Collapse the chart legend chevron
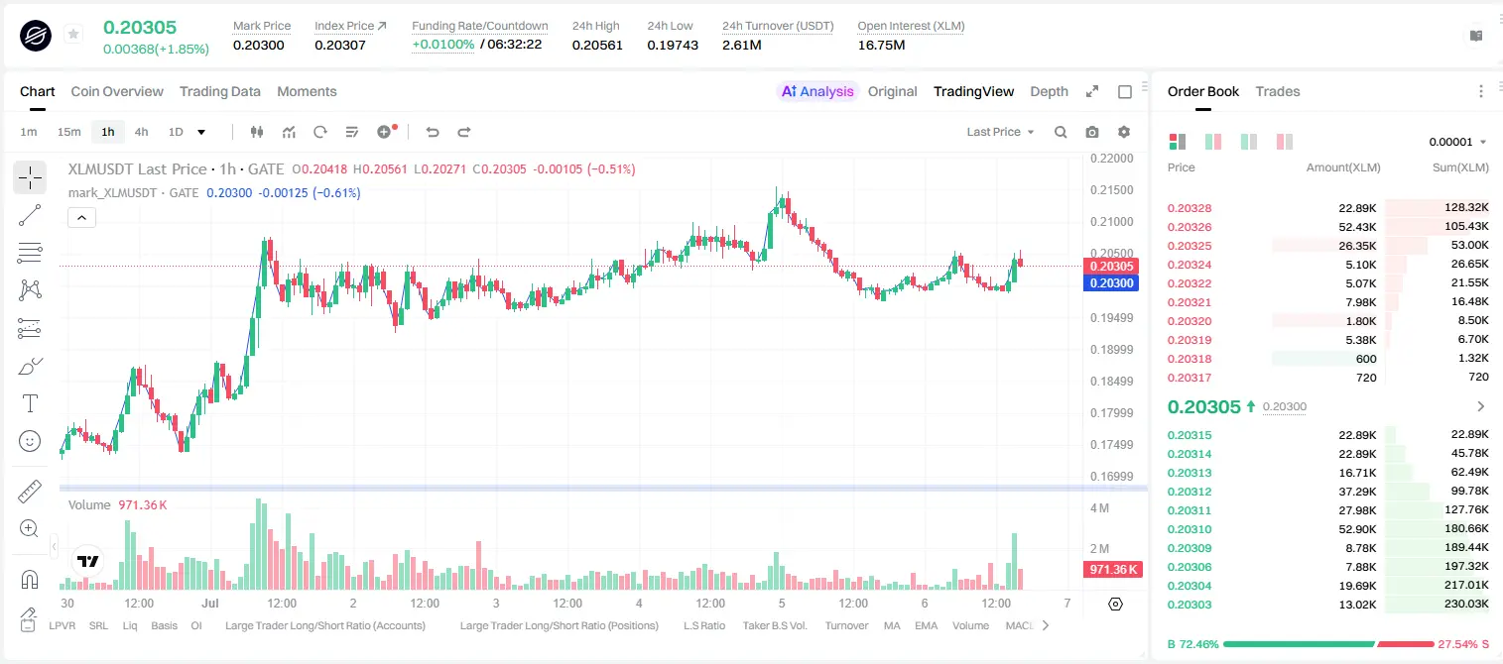1503x664 pixels. coord(81,217)
